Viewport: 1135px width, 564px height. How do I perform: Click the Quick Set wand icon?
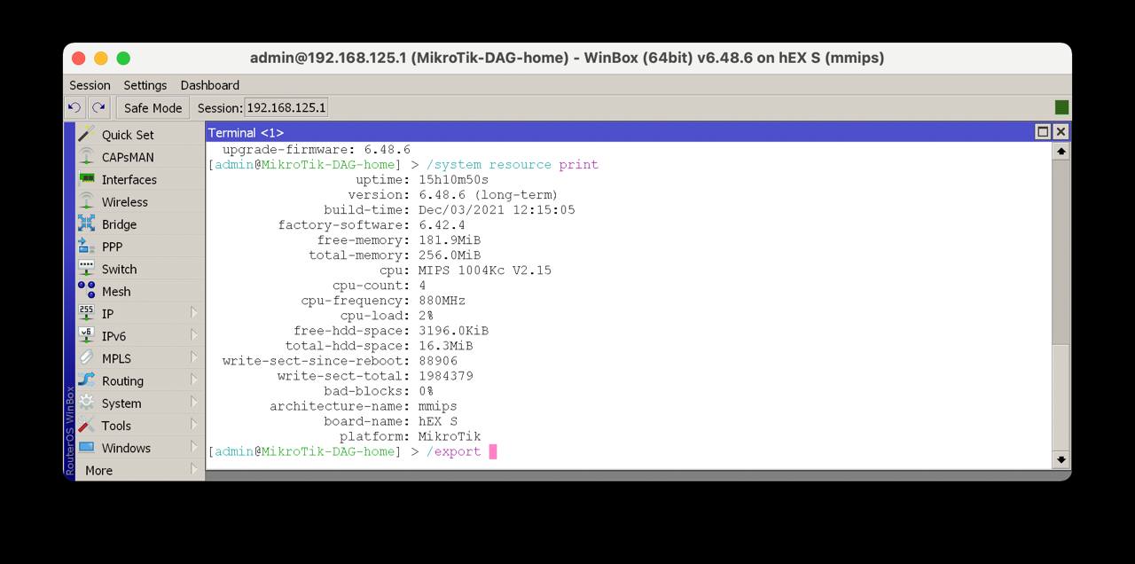click(x=86, y=135)
